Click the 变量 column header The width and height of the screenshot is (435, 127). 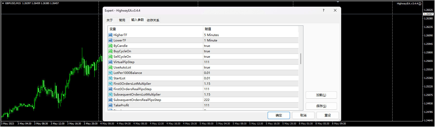[x=155, y=29]
